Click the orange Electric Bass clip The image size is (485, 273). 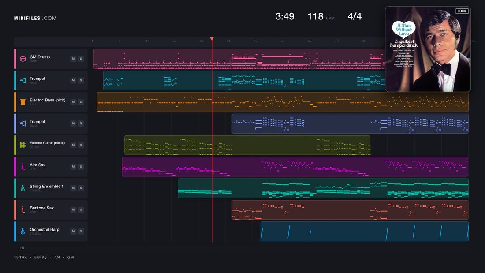point(282,102)
